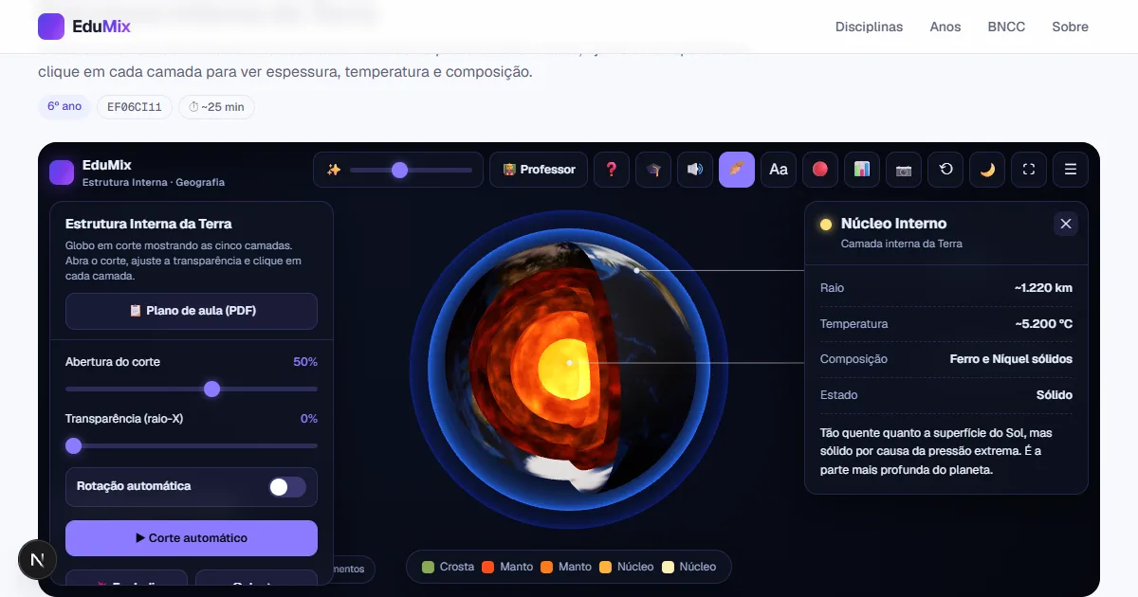This screenshot has width=1138, height=597.
Task: Open the Disciplinas menu item
Action: pos(869,27)
